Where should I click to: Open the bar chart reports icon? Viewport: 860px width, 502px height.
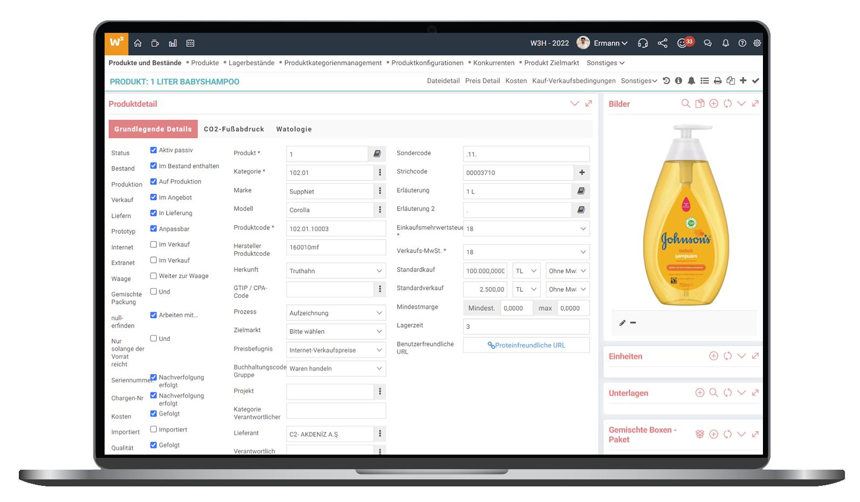pos(173,43)
